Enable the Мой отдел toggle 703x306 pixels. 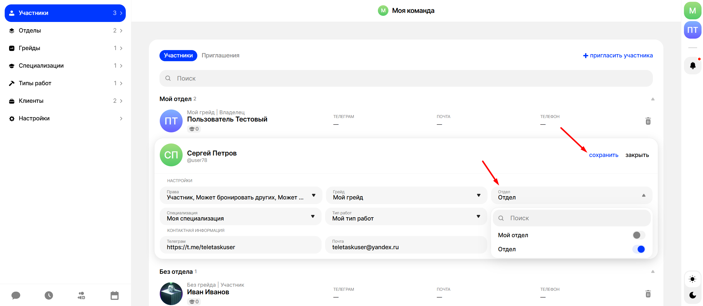click(639, 235)
